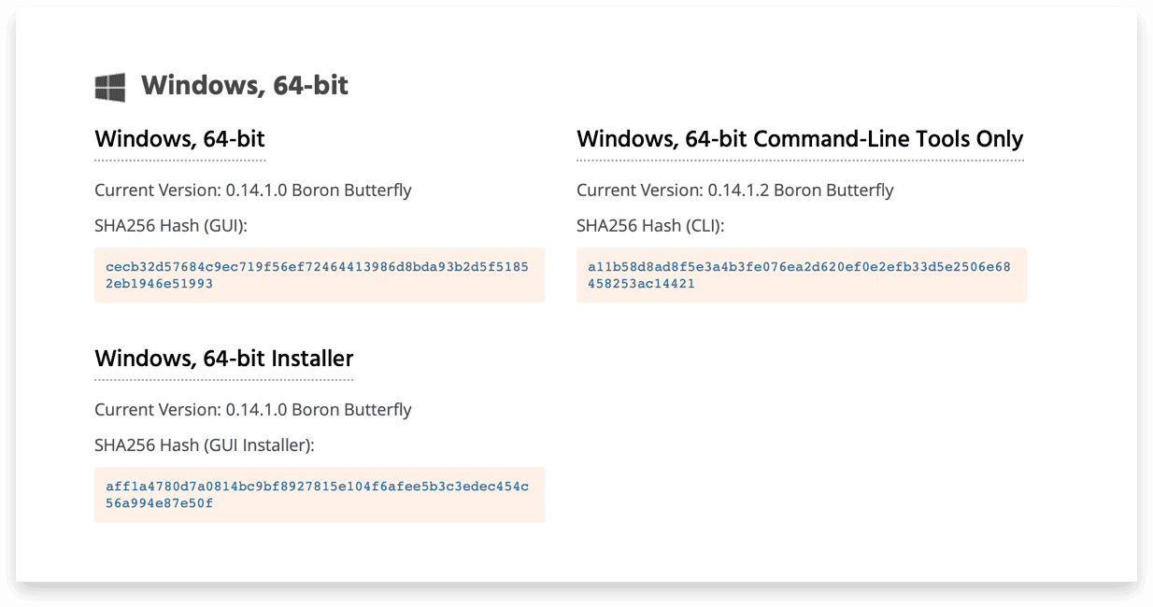
Task: Click "Boron Butterfly" under first Windows, 64-bit link
Action: click(x=352, y=191)
